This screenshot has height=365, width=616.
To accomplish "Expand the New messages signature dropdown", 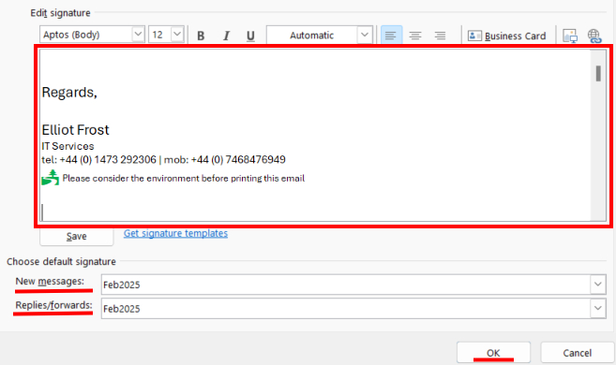I will tap(598, 285).
